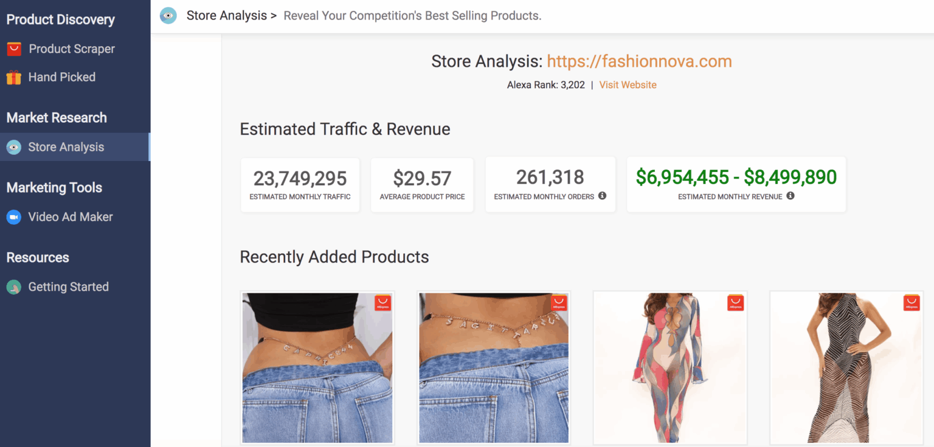Select the Product Scraper shopping bag icon
The image size is (934, 447).
14,49
